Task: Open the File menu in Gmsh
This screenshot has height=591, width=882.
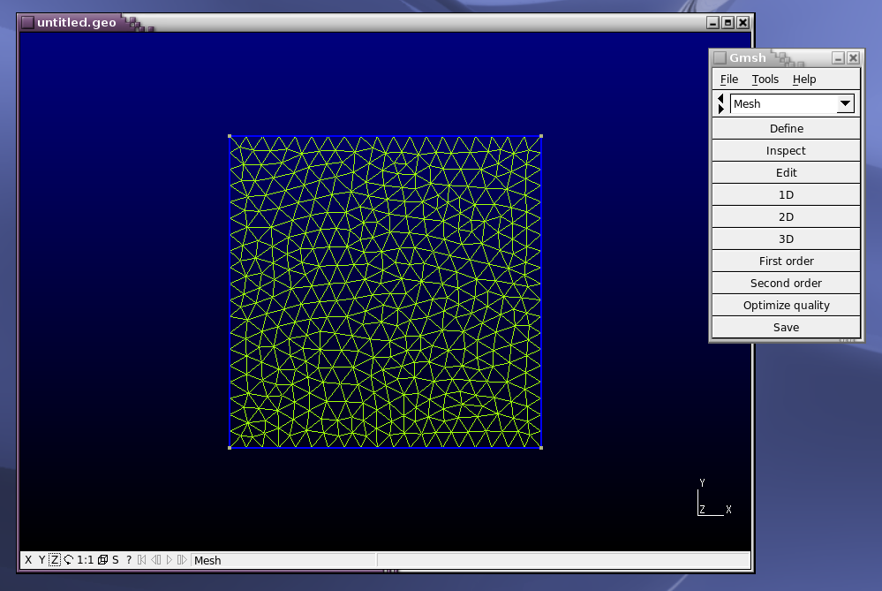Action: 728,80
